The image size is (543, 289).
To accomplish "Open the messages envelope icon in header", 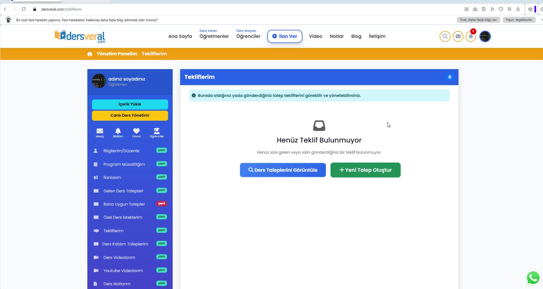I will tap(458, 36).
